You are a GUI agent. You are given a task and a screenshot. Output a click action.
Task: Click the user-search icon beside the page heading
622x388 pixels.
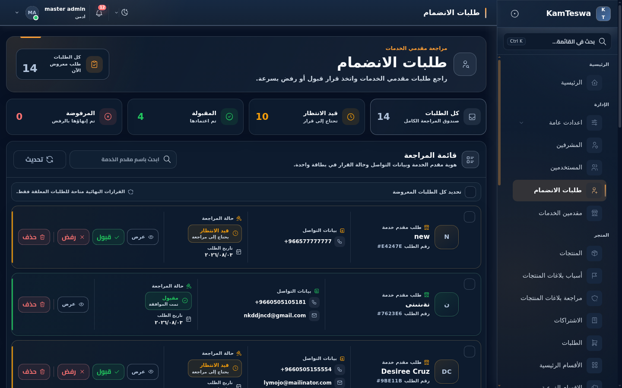click(465, 64)
